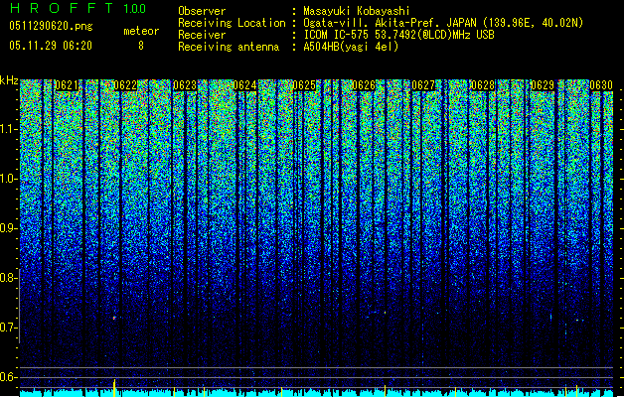This screenshot has width=625, height=397.
Task: Click the 0621 time marker label
Action: tap(67, 85)
